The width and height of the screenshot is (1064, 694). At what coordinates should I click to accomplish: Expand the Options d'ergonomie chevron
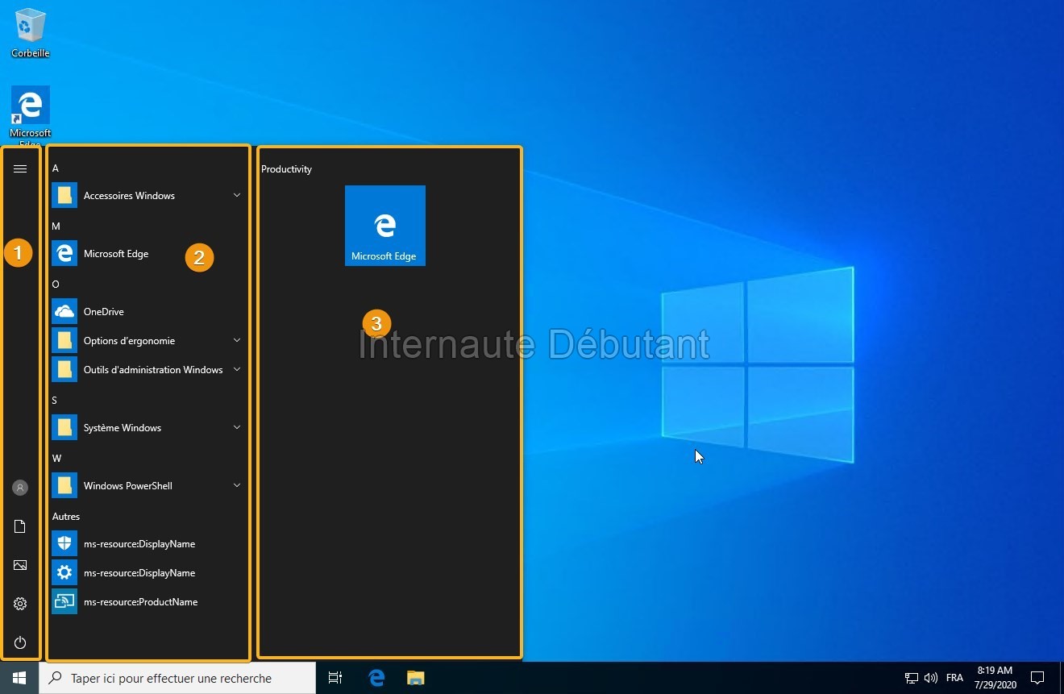point(237,340)
